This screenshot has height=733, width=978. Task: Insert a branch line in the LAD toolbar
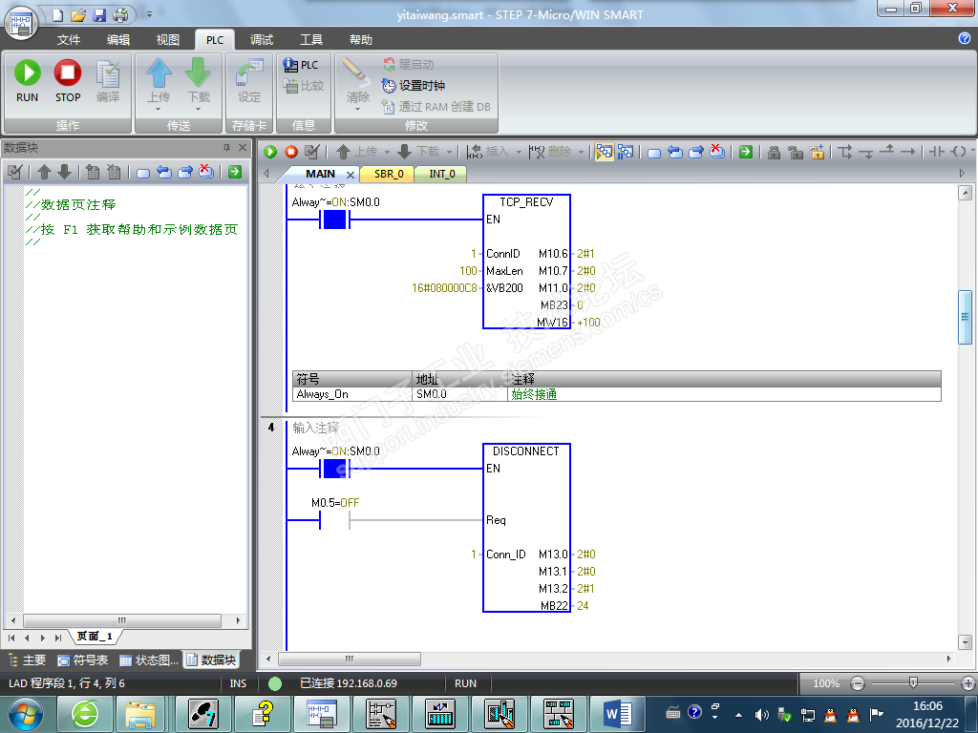tap(845, 152)
